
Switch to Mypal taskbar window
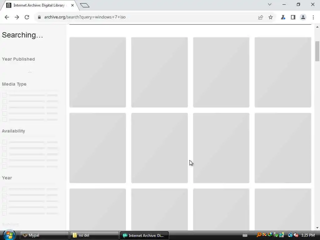(x=44, y=235)
